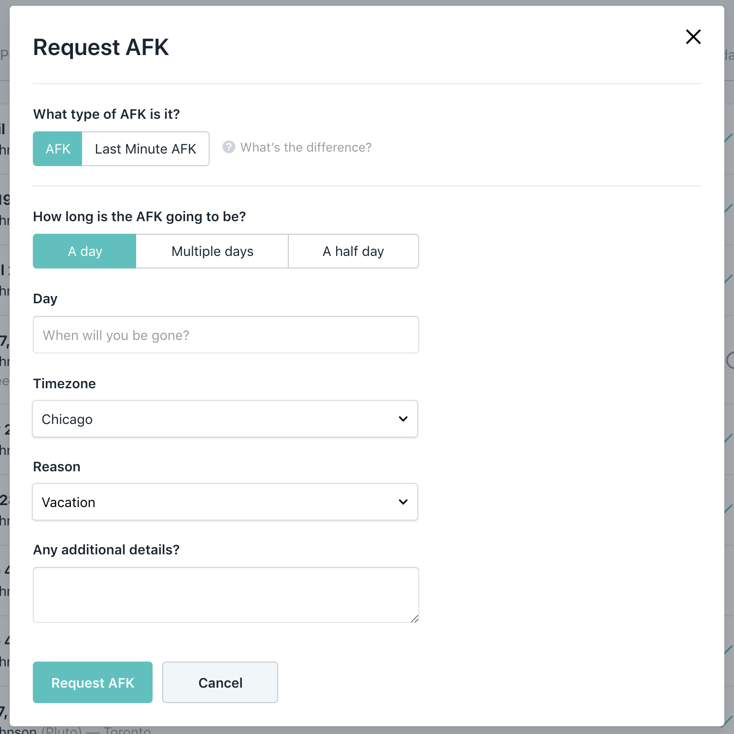Submit with the Request AFK button
Viewport: 734px width, 734px height.
(x=93, y=682)
